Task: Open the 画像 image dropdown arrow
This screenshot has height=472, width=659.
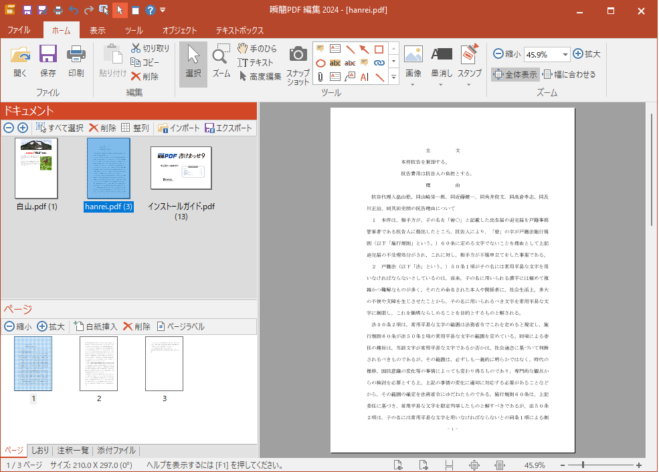Action: tap(413, 84)
